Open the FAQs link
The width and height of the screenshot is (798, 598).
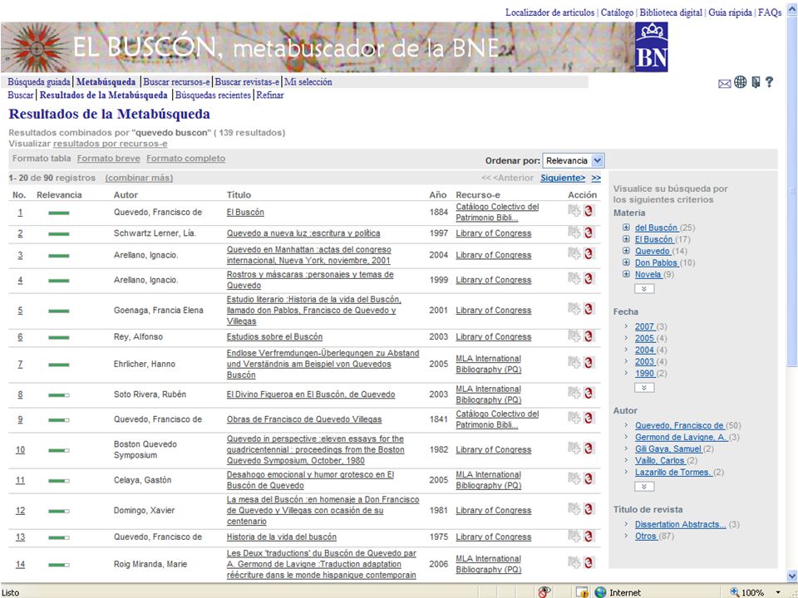click(x=770, y=12)
